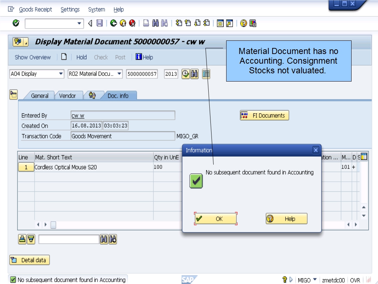Click the First Page icon
Screen dimensions: 378x284
click(x=179, y=23)
